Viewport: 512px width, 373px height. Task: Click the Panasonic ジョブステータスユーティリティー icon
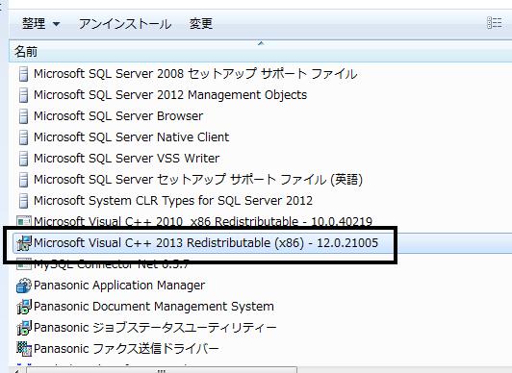(24, 328)
